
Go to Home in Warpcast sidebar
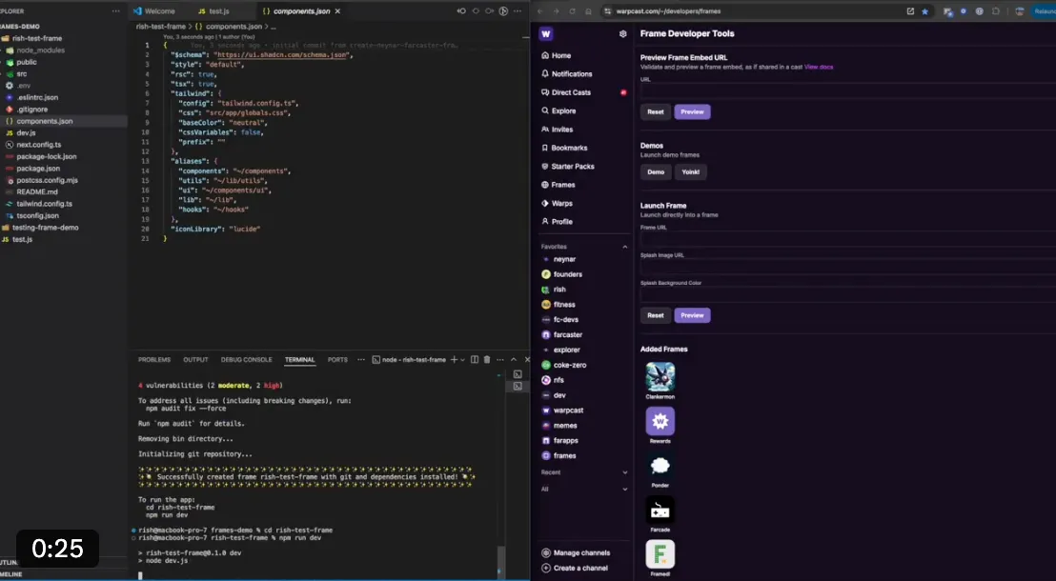point(557,55)
